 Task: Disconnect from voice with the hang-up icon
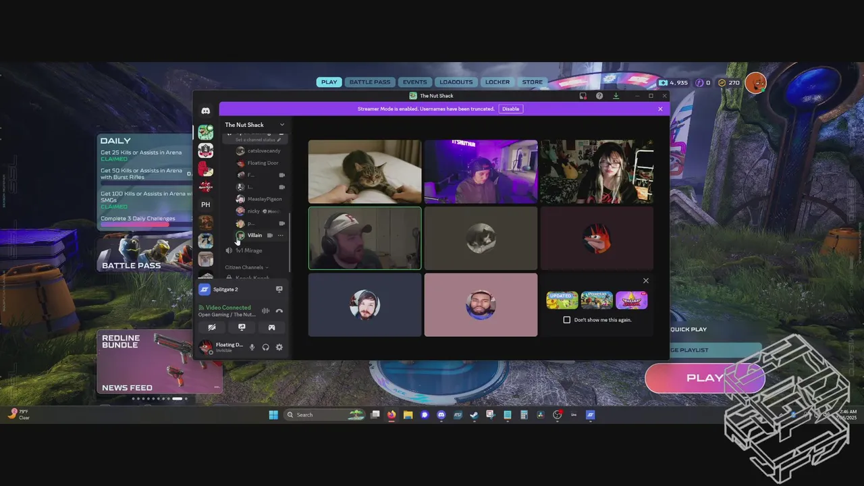279,311
